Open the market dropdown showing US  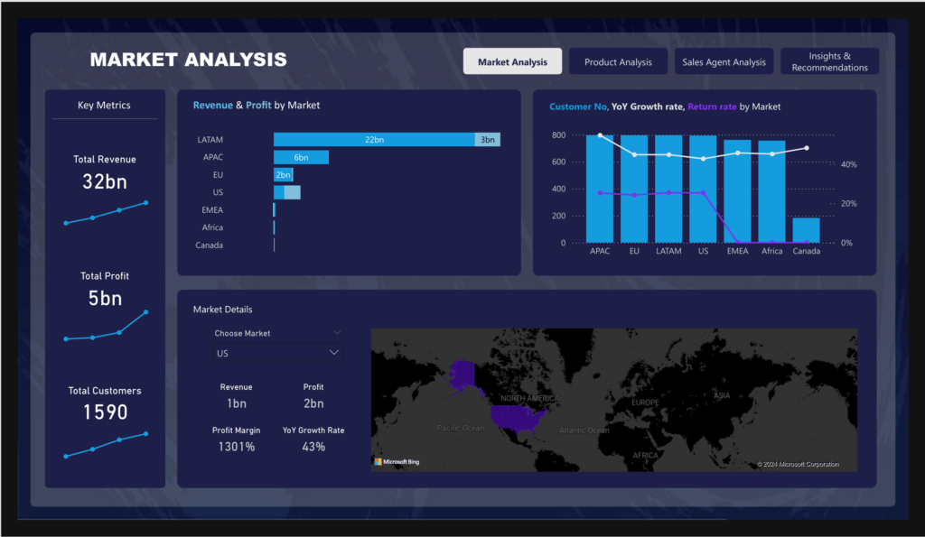point(277,353)
